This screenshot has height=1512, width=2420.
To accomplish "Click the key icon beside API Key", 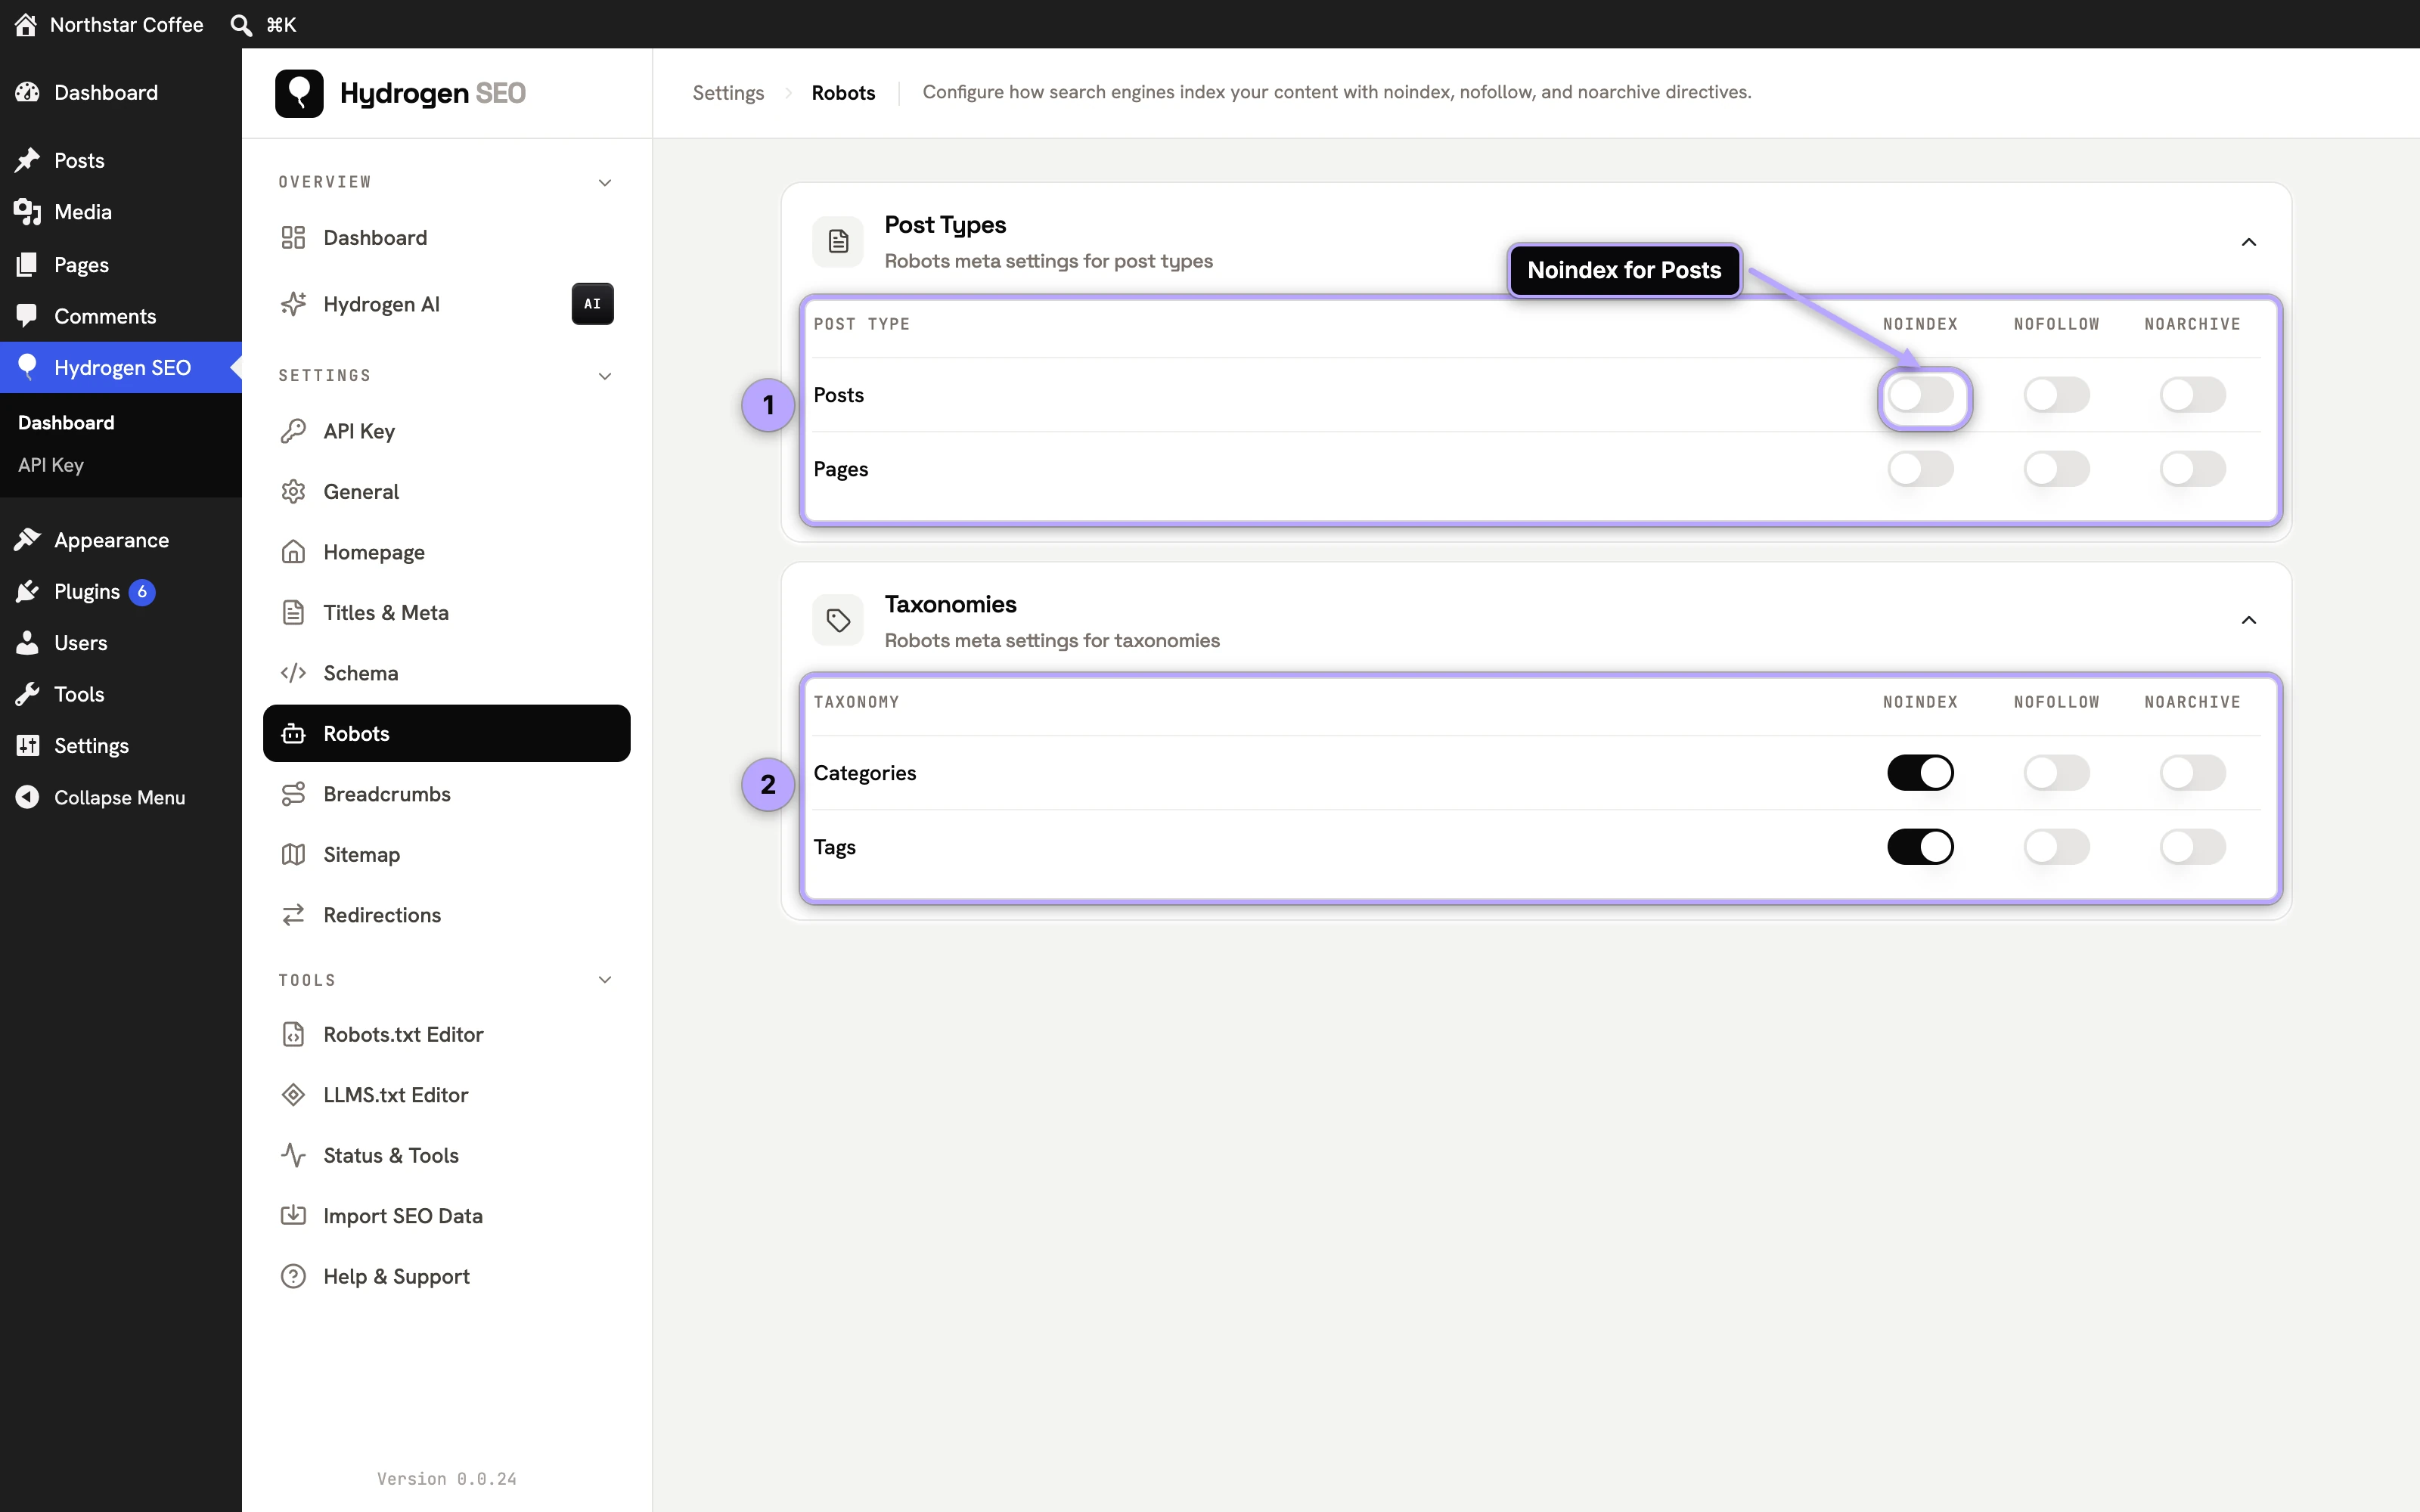I will tap(293, 431).
